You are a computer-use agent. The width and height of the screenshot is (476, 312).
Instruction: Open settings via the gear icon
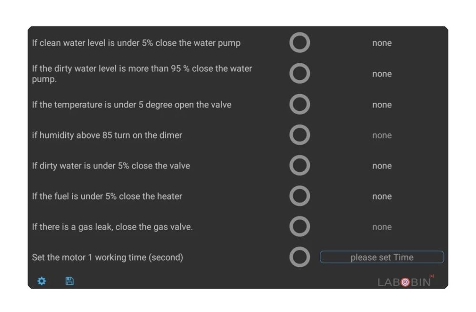[42, 281]
